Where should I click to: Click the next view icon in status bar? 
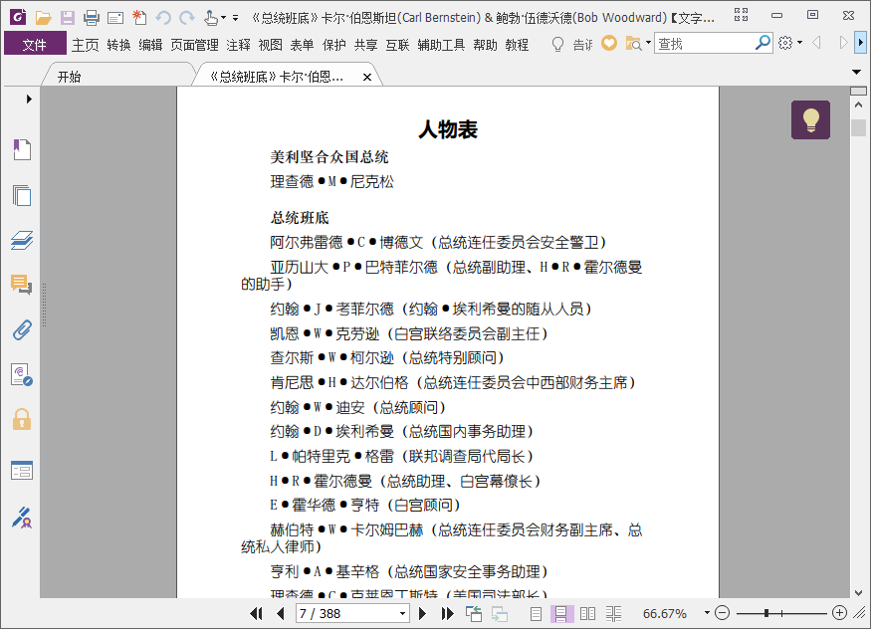500,614
